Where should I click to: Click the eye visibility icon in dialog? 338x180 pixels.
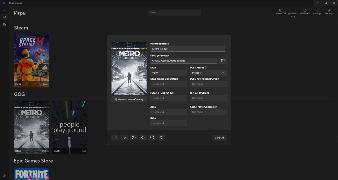161,138
